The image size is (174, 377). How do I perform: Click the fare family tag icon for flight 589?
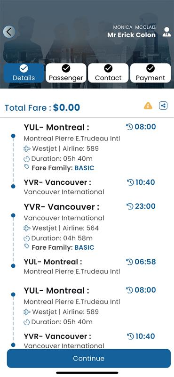27,167
